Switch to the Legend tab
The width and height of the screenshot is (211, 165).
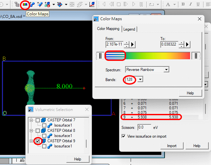pyautogui.click(x=129, y=29)
